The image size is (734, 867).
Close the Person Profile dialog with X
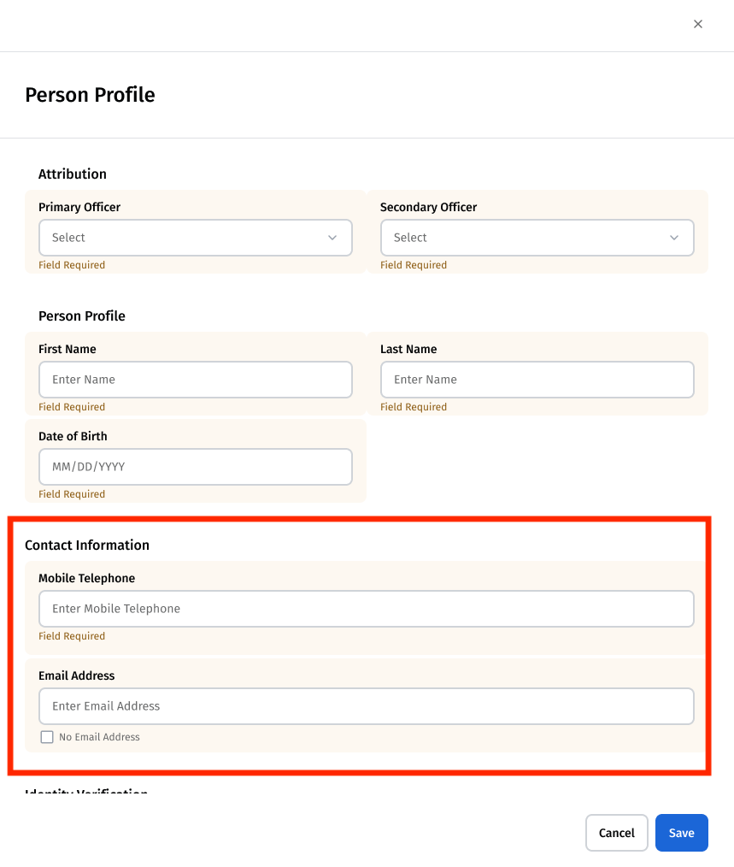click(698, 24)
